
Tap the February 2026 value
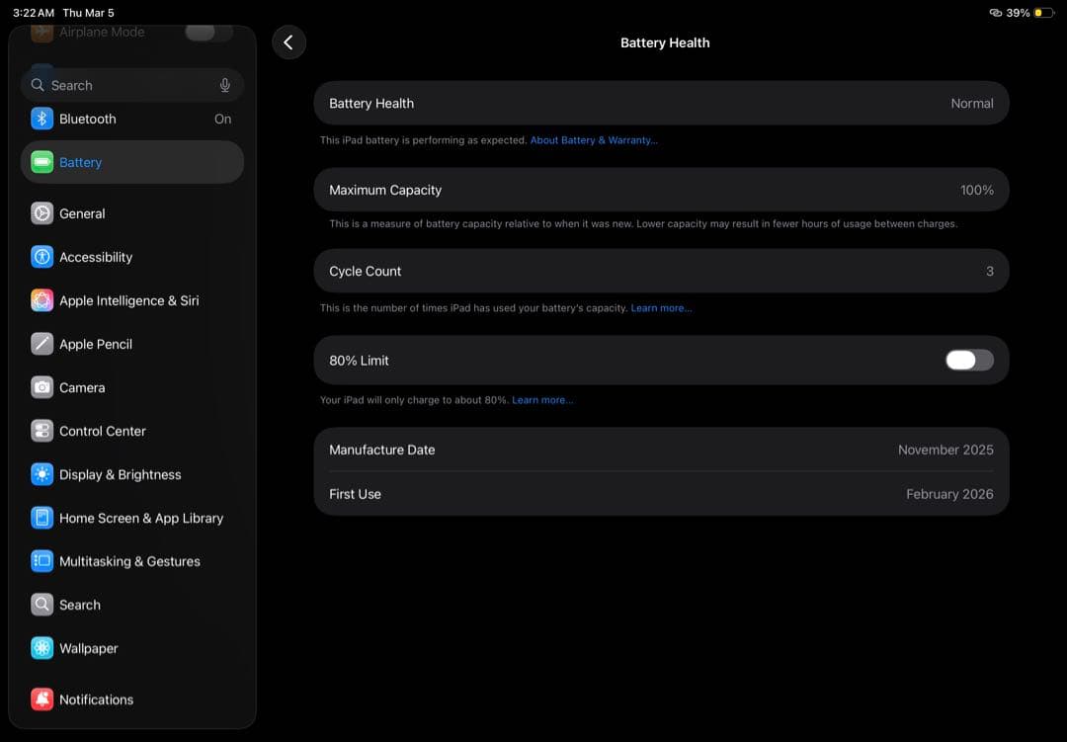point(949,494)
